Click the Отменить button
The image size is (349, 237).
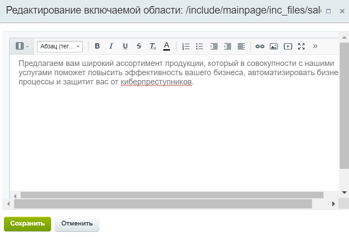click(77, 224)
